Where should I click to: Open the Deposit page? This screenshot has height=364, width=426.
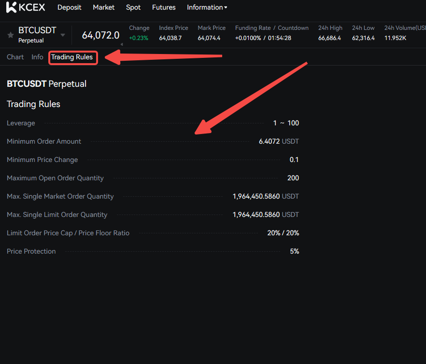click(x=69, y=7)
